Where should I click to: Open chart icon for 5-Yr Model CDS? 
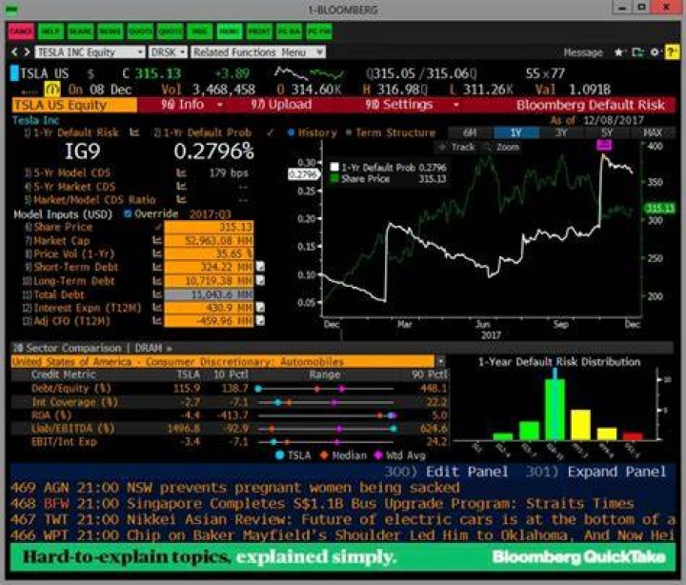tap(181, 173)
